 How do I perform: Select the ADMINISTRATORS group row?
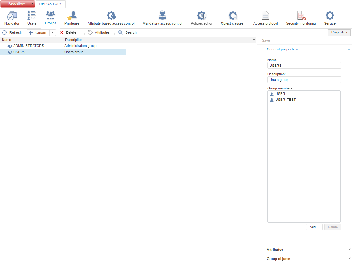pyautogui.click(x=28, y=46)
